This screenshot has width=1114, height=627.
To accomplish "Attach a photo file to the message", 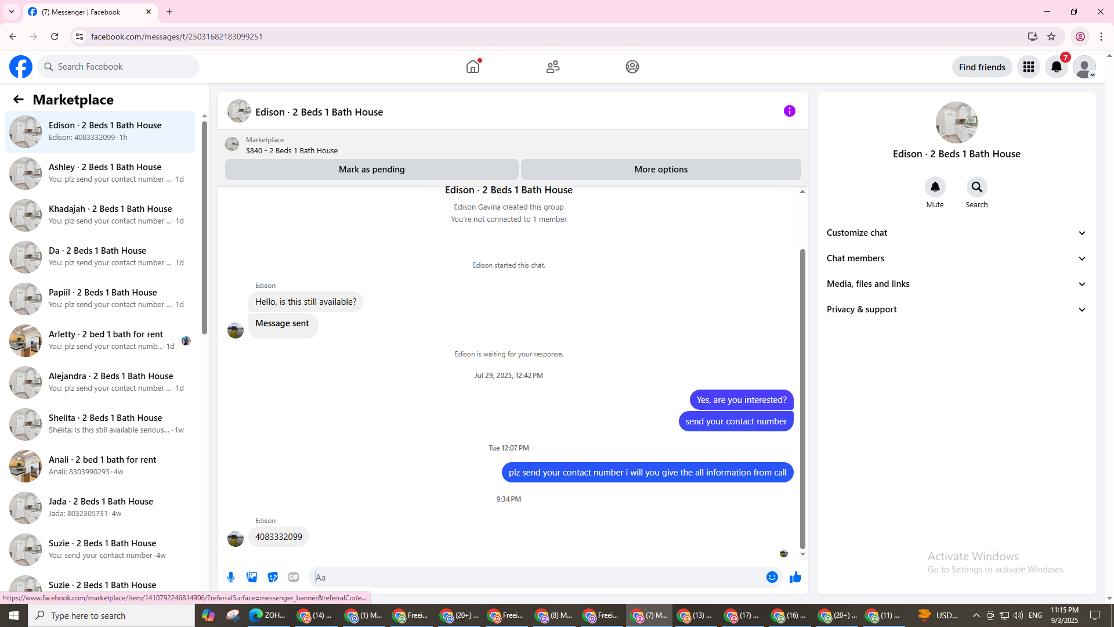I will point(252,577).
